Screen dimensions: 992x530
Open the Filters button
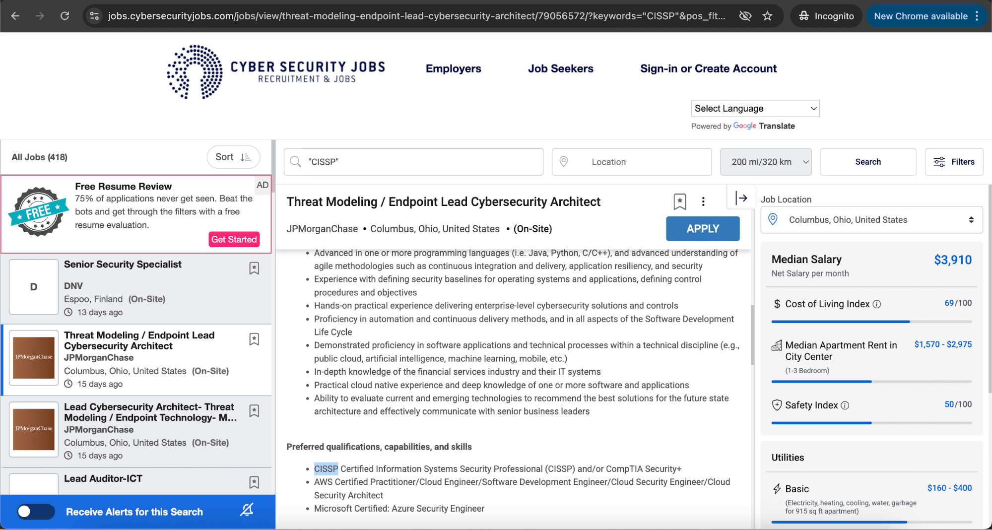[x=954, y=162]
